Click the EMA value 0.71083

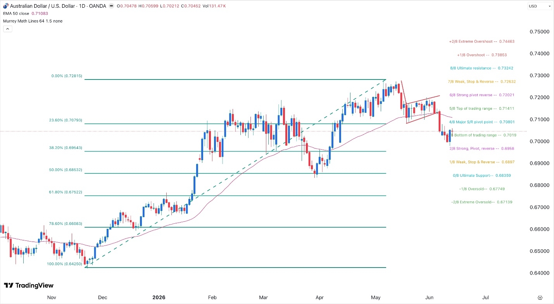tap(39, 14)
